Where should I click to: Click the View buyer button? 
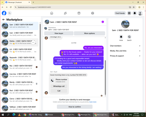(x=59, y=33)
